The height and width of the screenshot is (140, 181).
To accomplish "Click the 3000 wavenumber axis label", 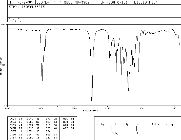I will pyautogui.click(x=41, y=108).
